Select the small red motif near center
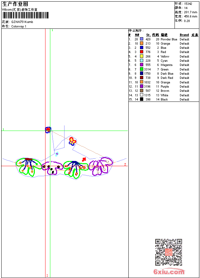This screenshot has width=200, height=278. pos(84,159)
